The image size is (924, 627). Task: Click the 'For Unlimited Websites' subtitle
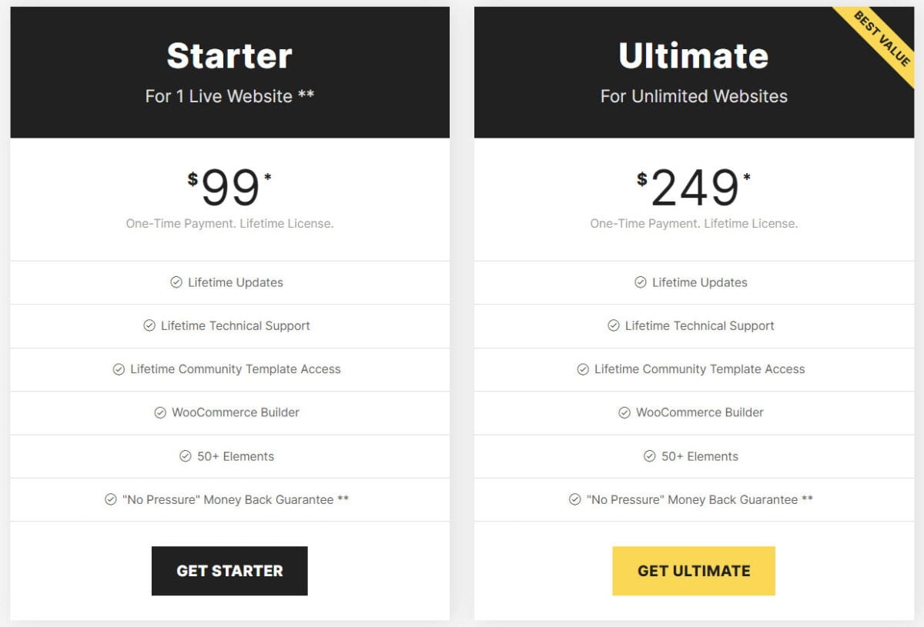click(693, 96)
